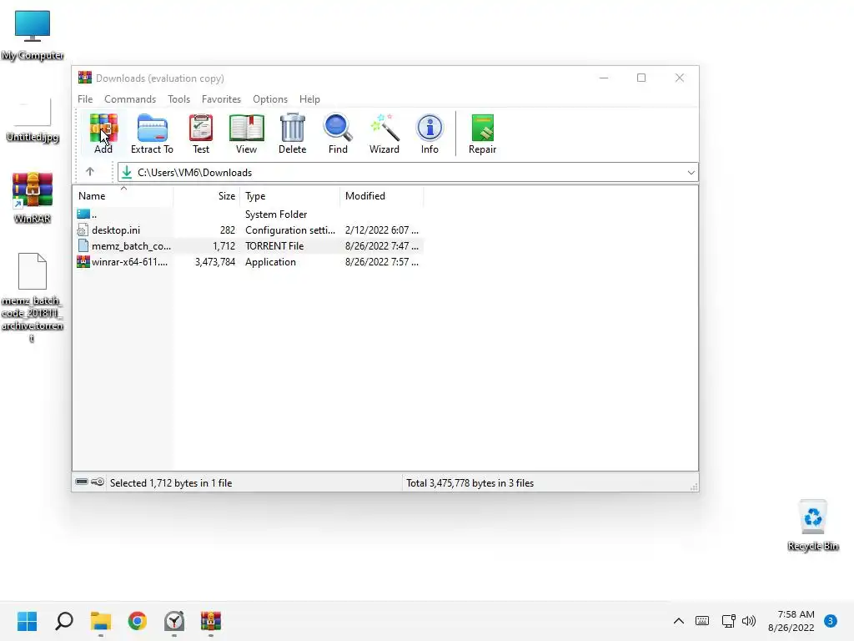Open the Help menu

tap(309, 99)
